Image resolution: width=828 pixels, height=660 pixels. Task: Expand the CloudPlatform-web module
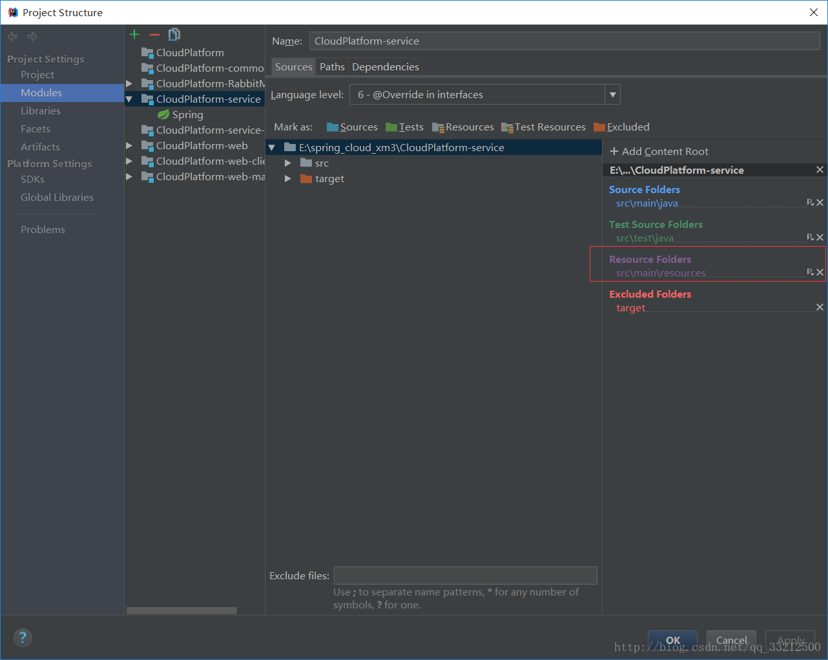tap(129, 145)
